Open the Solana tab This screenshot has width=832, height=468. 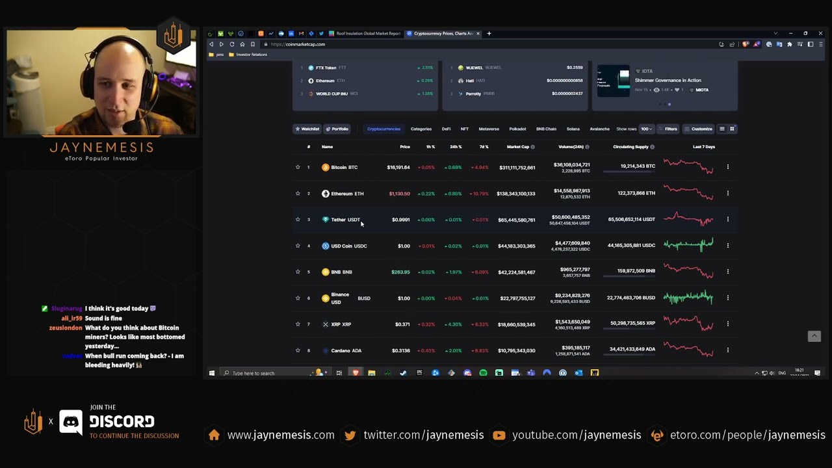pos(573,129)
